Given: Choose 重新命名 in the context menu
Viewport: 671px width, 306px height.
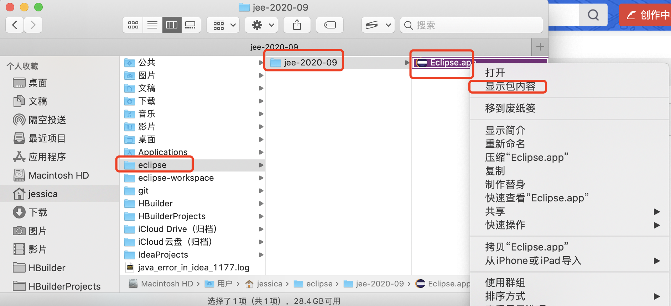Looking at the screenshot, I should 569,144.
